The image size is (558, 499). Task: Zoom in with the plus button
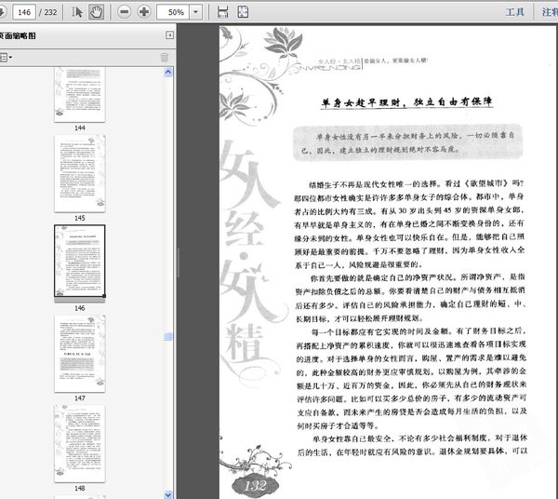tap(144, 12)
